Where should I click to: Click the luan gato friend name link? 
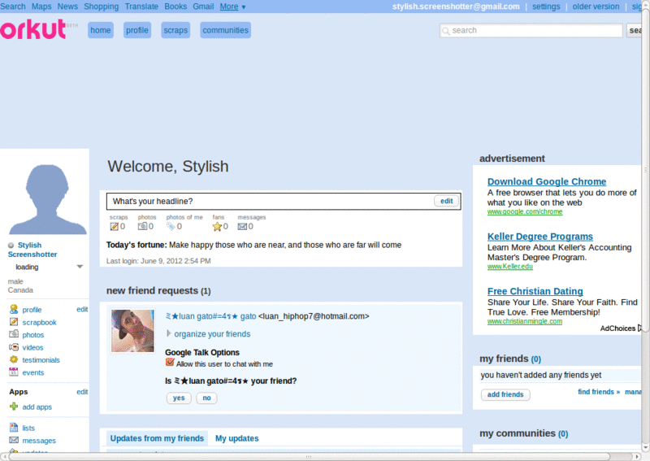210,316
